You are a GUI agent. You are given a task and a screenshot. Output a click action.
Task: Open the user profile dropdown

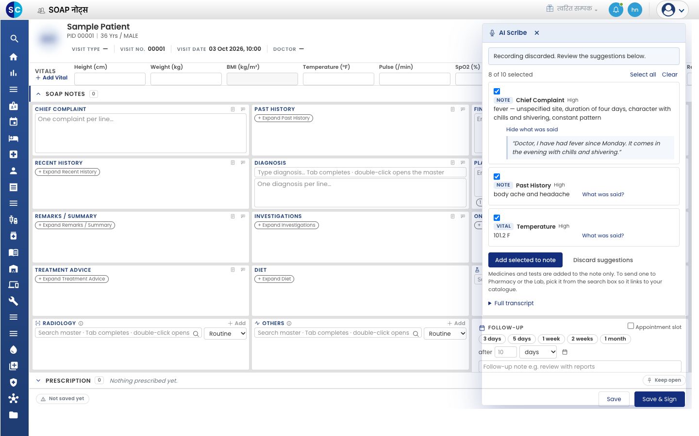pyautogui.click(x=673, y=10)
